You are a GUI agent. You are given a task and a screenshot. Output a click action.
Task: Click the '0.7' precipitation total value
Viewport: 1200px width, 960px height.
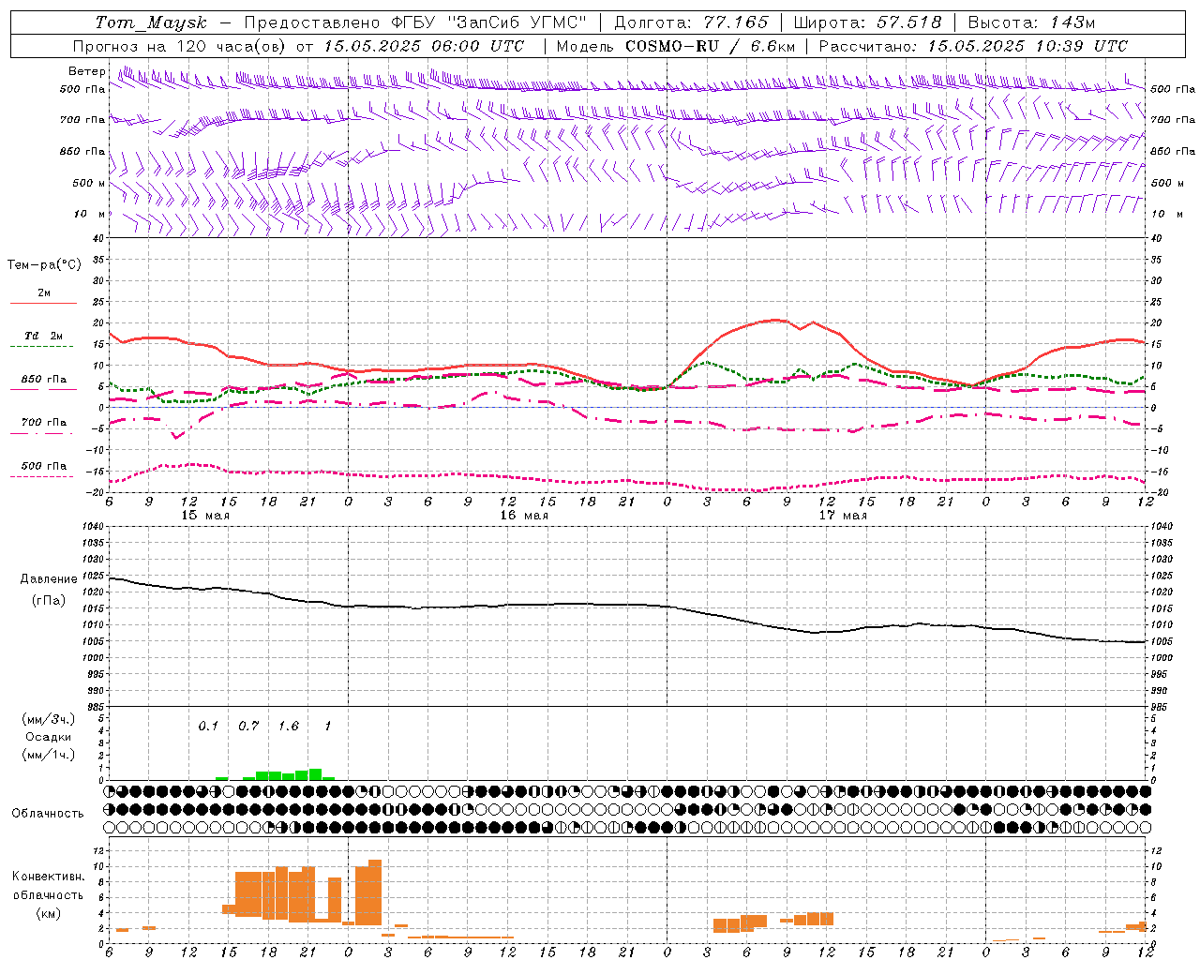(x=248, y=726)
